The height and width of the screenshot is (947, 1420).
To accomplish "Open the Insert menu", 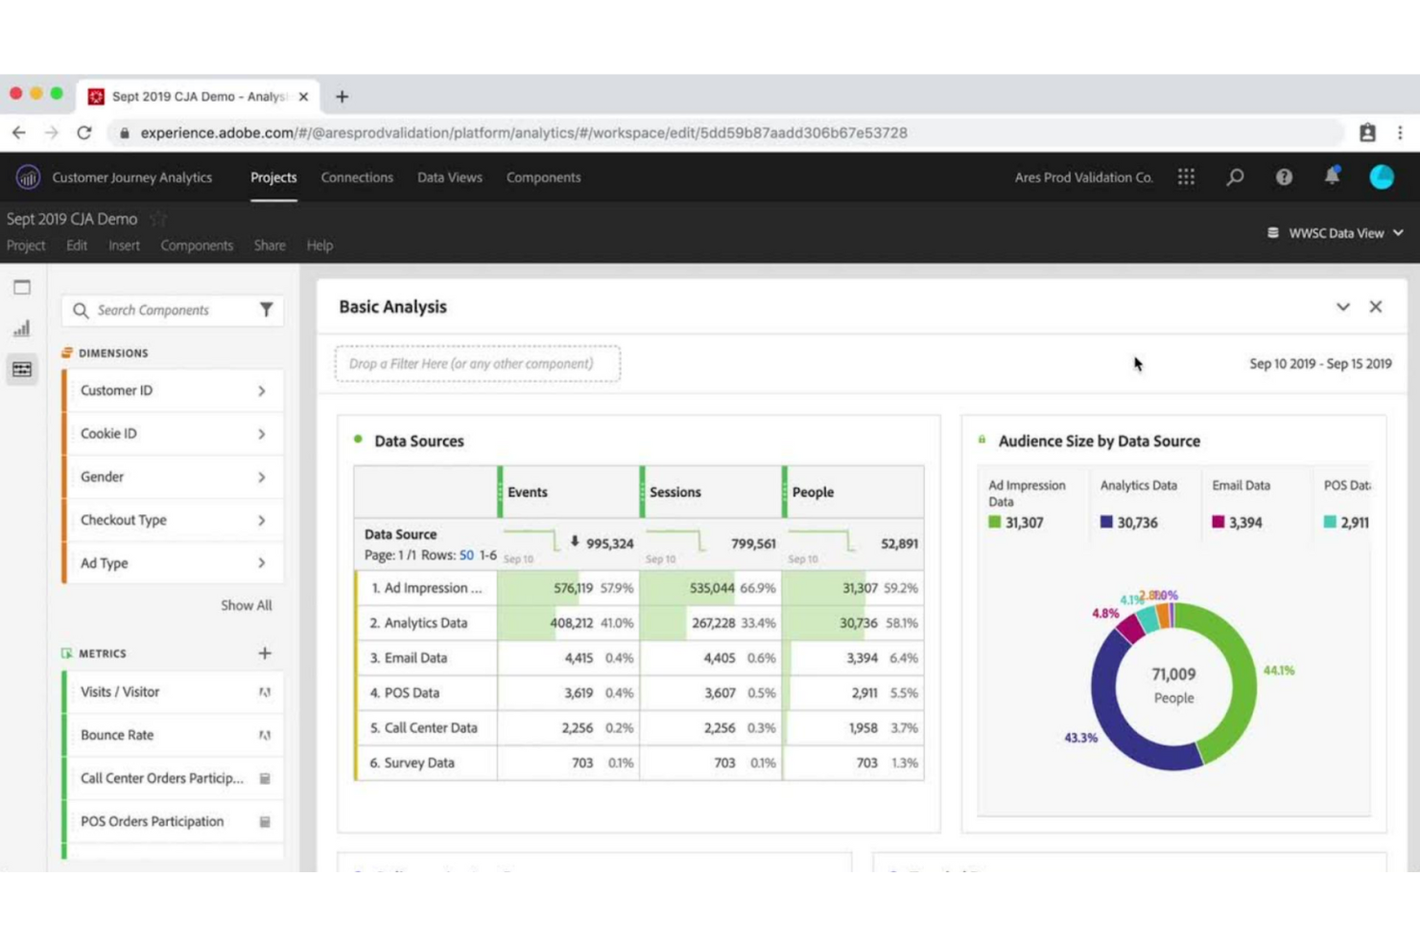I will click(x=124, y=246).
